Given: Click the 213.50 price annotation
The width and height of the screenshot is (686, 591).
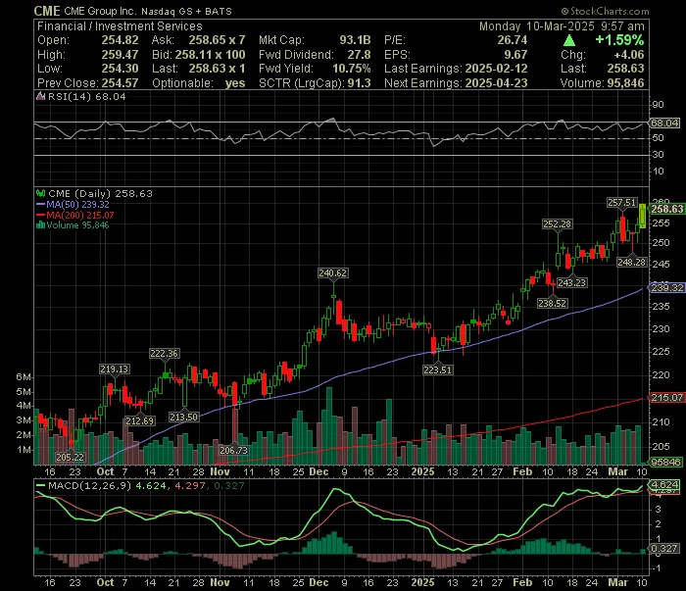Looking at the screenshot, I should click(184, 417).
